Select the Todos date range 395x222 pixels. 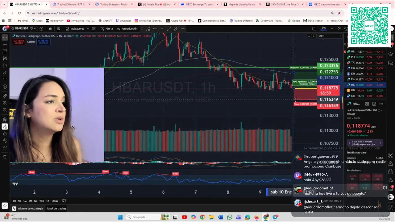click(54, 201)
